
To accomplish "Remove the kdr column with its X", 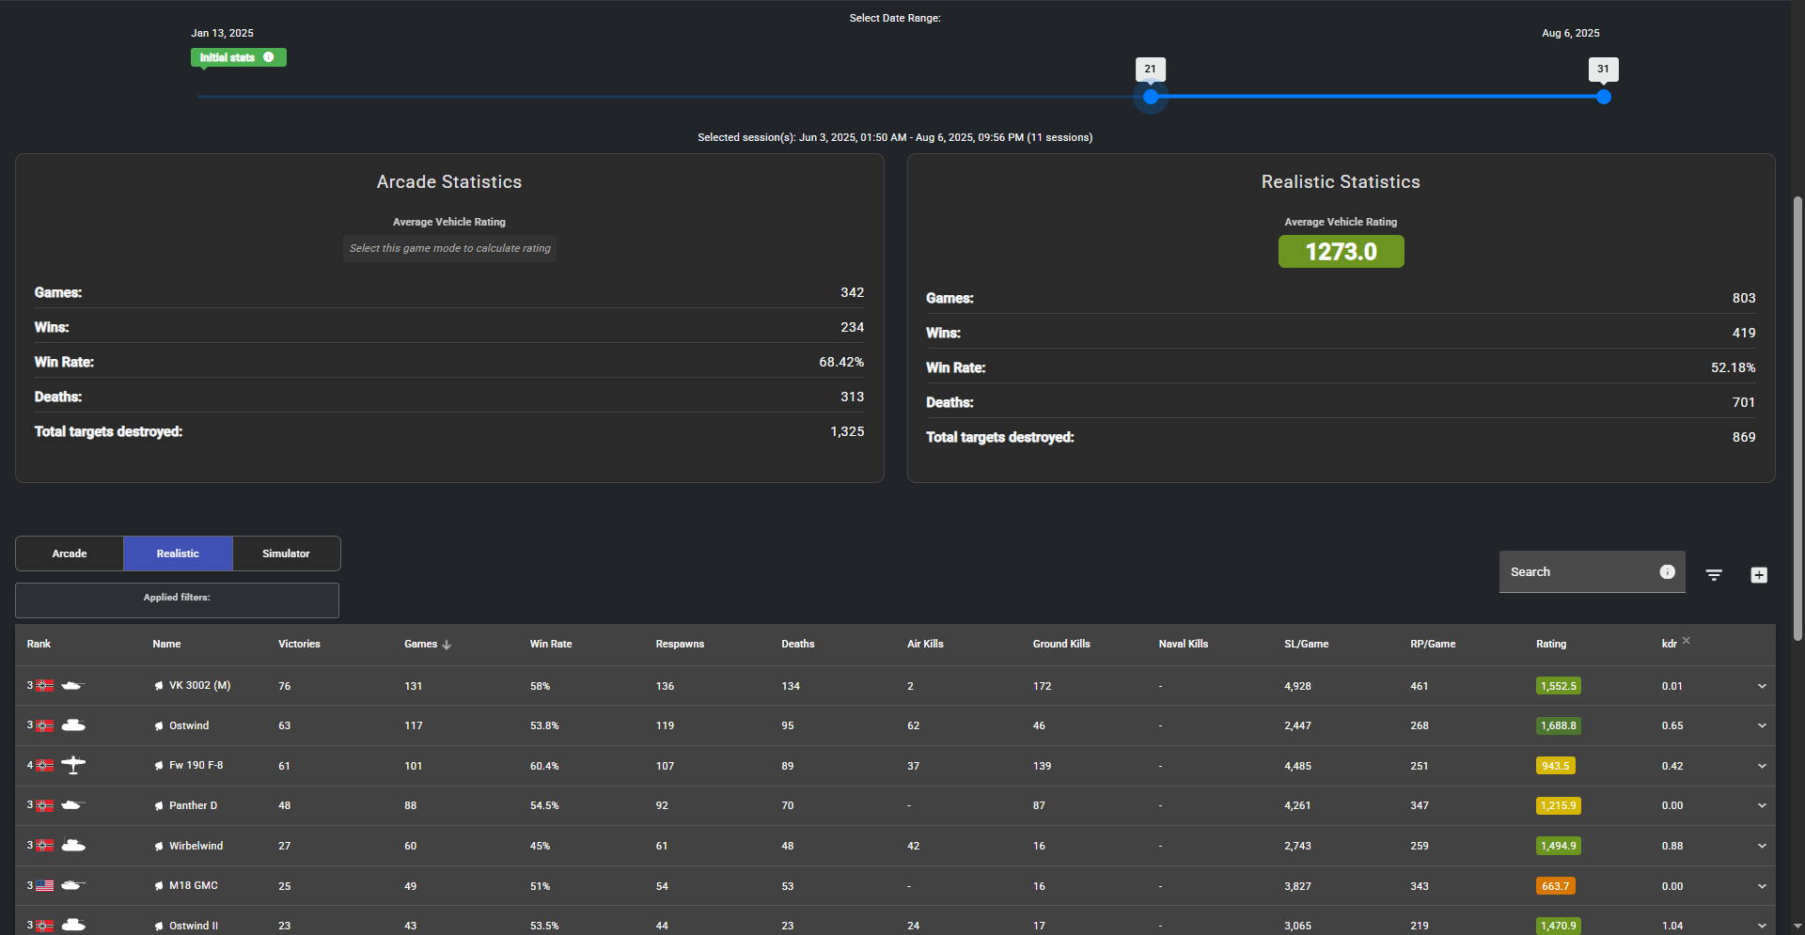I will (1687, 641).
